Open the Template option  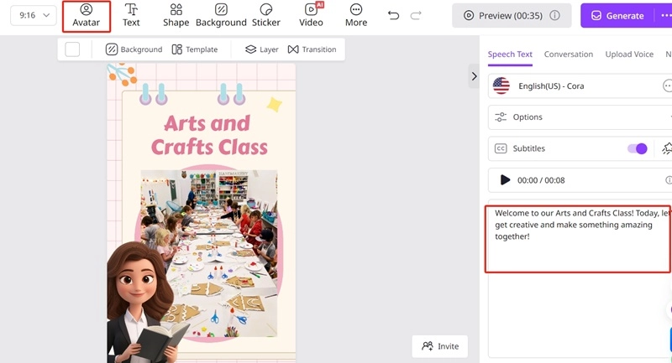[x=195, y=49]
